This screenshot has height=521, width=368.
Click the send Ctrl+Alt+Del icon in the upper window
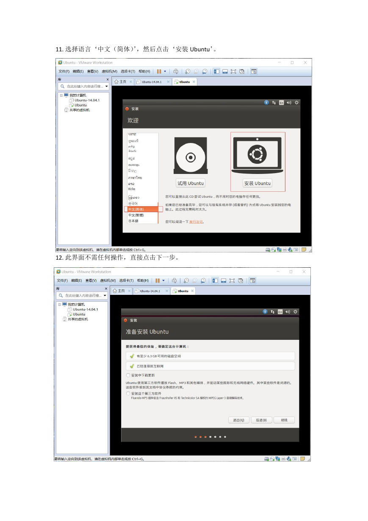(x=176, y=71)
